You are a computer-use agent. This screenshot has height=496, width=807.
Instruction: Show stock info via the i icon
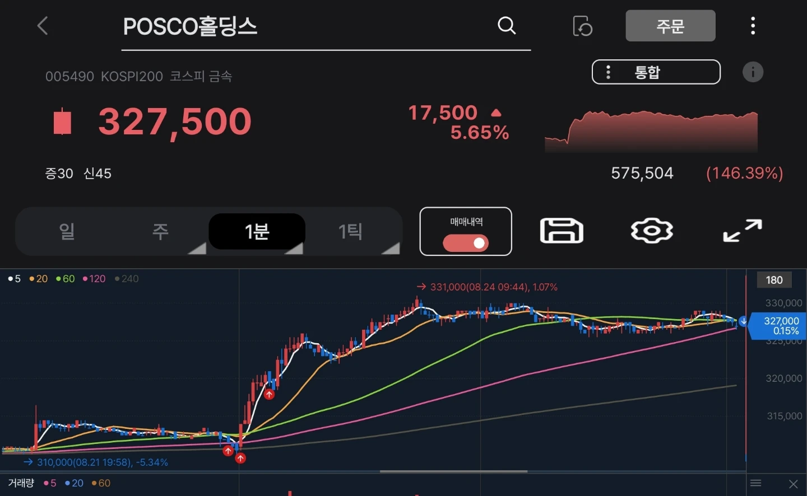point(753,72)
